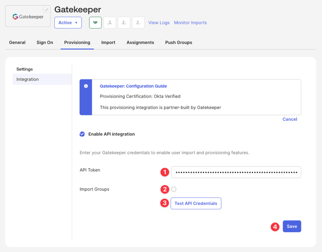Click the first greyed-out user icon
The width and height of the screenshot is (322, 252).
click(x=110, y=23)
